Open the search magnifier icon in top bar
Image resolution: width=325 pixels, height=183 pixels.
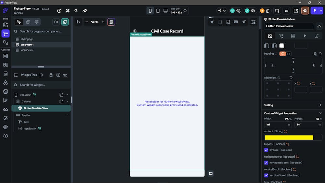pyautogui.click(x=76, y=11)
